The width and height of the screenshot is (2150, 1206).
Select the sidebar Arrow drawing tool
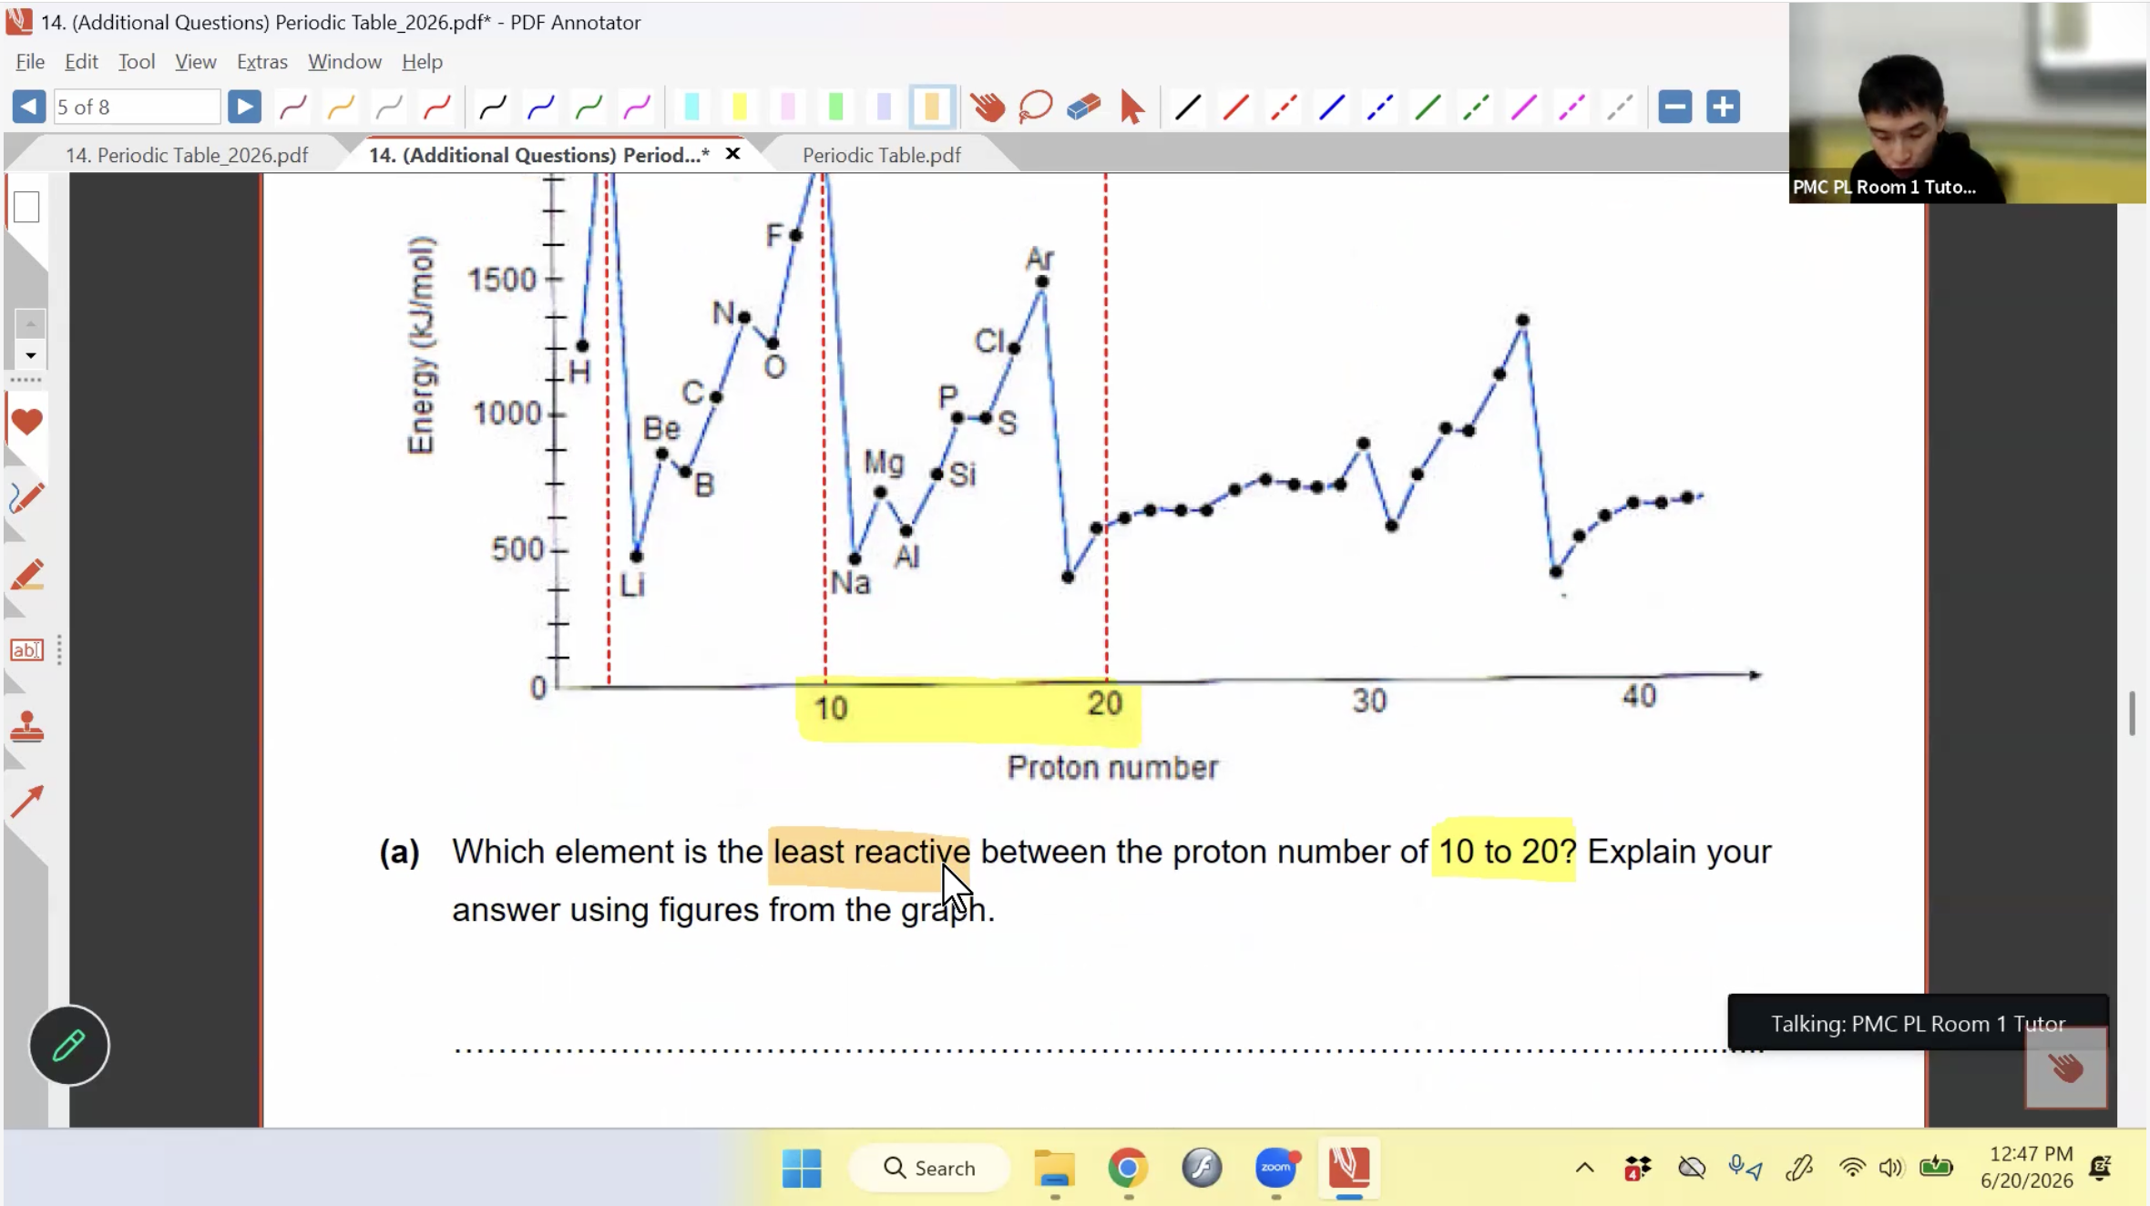pos(26,802)
